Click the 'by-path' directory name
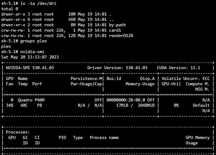 click(x=117, y=25)
